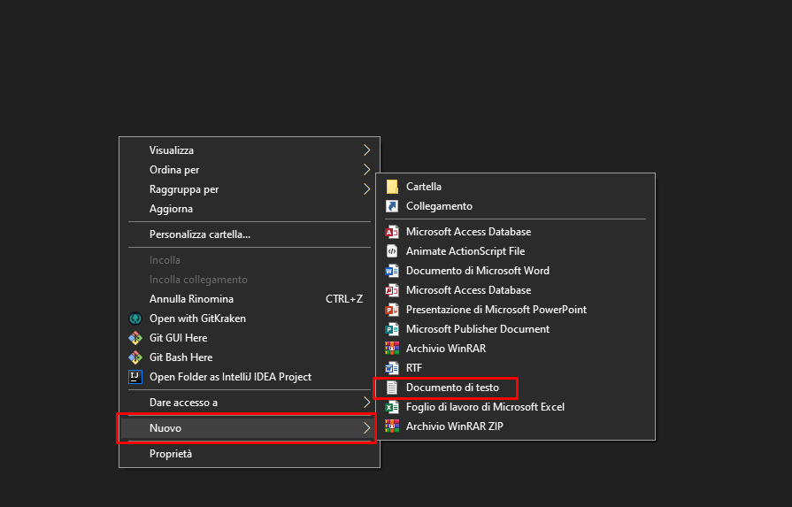Viewport: 792px width, 507px height.
Task: Expand the Visualizza submenu arrow
Action: click(366, 150)
